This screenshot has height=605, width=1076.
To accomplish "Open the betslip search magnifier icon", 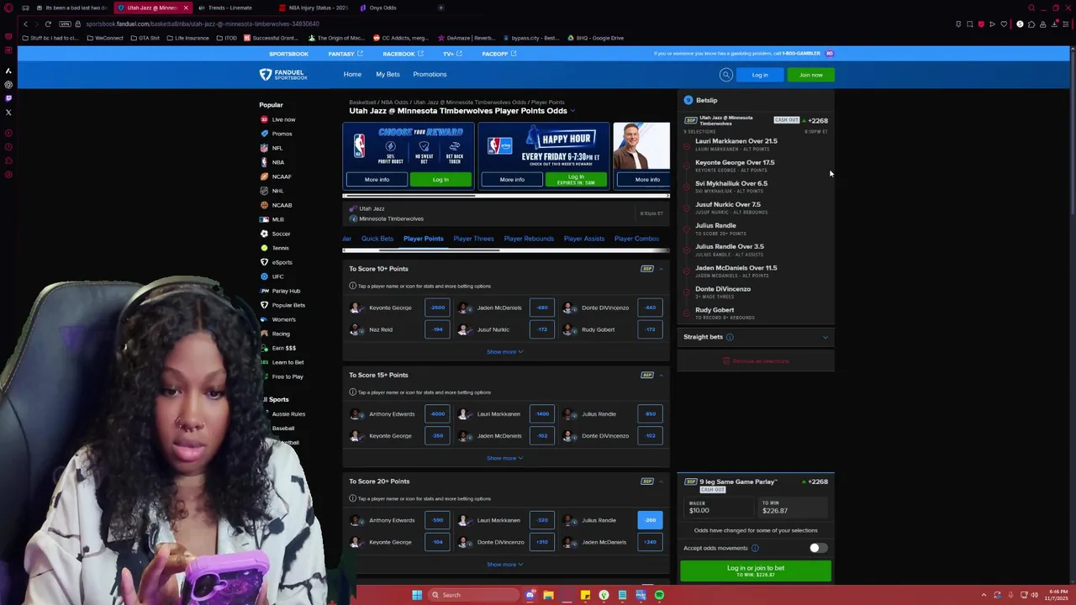I will (x=725, y=75).
